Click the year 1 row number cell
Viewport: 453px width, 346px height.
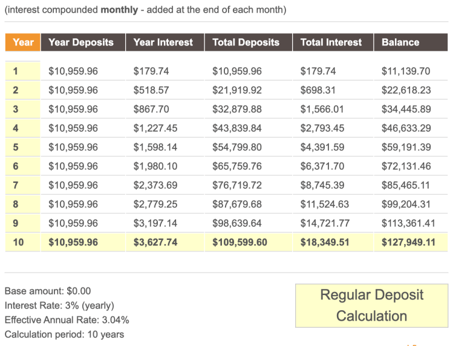[16, 71]
